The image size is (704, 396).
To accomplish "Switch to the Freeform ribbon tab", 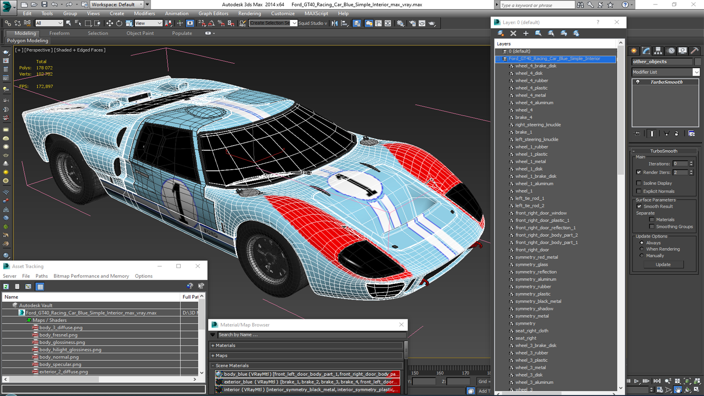I will click(59, 33).
